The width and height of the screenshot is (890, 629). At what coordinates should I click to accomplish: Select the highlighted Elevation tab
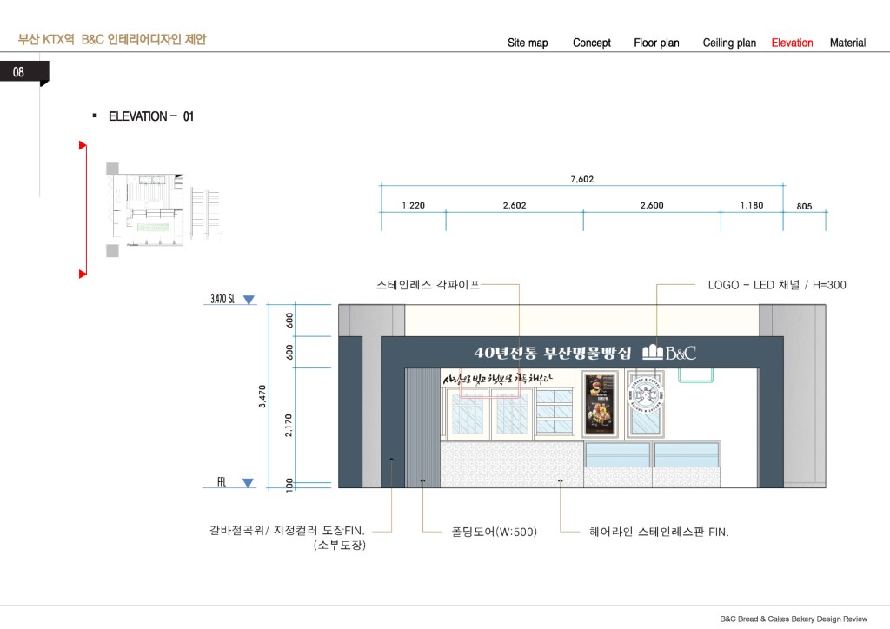tap(792, 43)
